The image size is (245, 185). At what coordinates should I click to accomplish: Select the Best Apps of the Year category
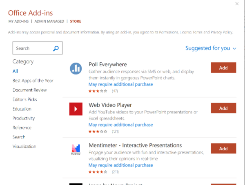coord(33,81)
